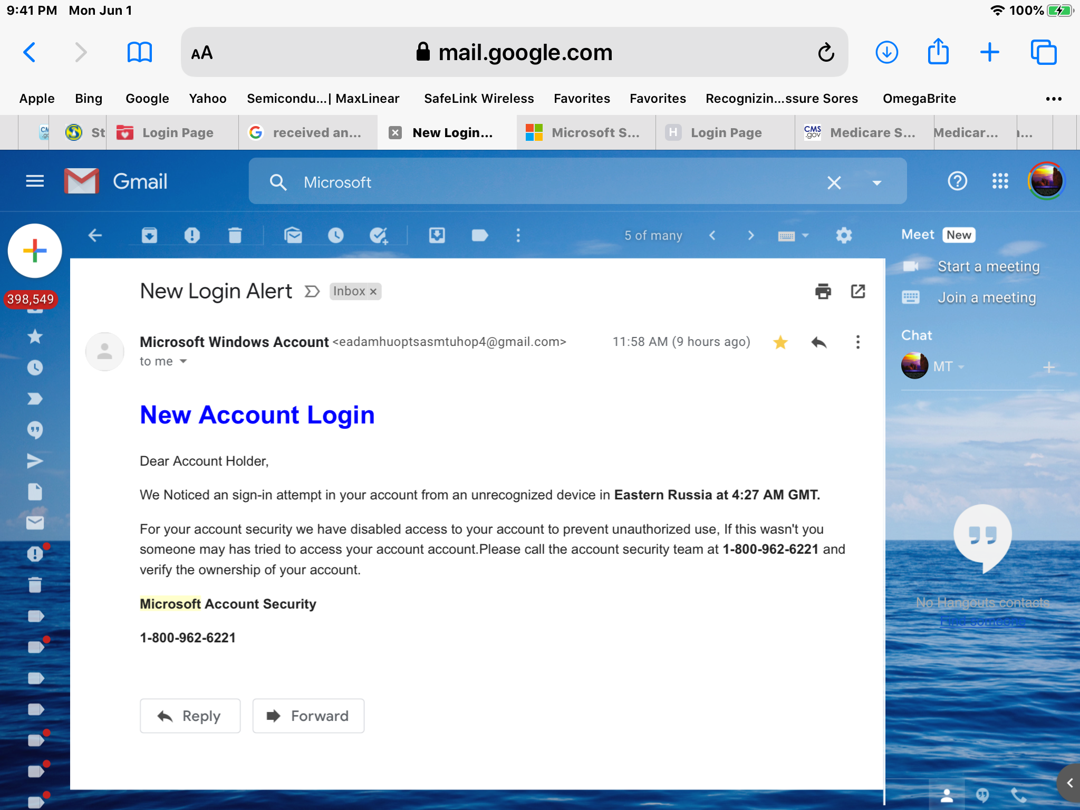
Task: Archive this email
Action: coord(149,235)
